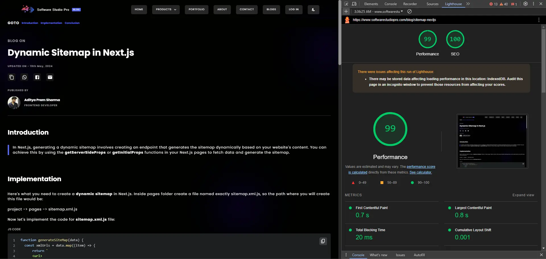This screenshot has height=259, width=546.
Task: Click the author name Aditya Prem Sharma
Action: [42, 100]
